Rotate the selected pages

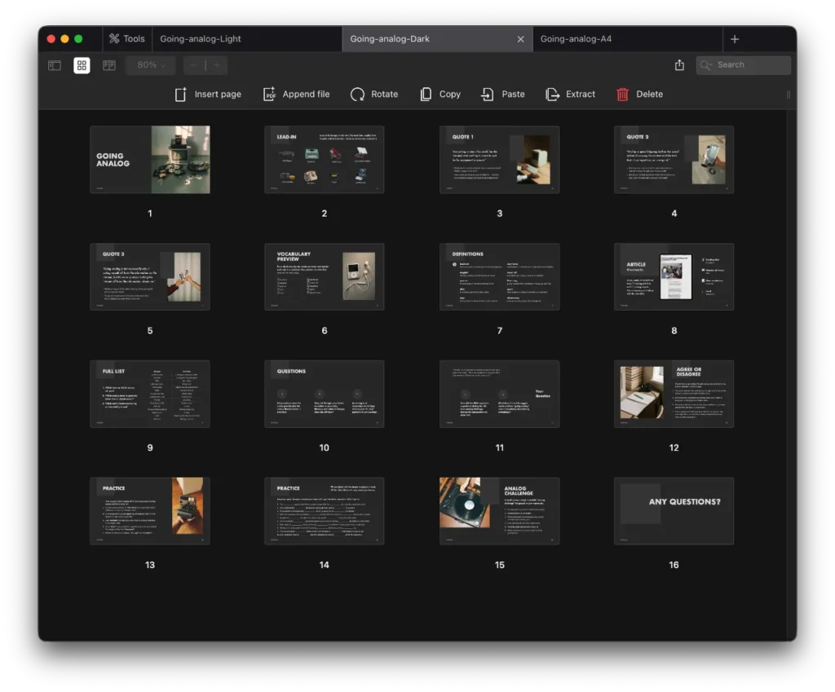click(x=357, y=95)
